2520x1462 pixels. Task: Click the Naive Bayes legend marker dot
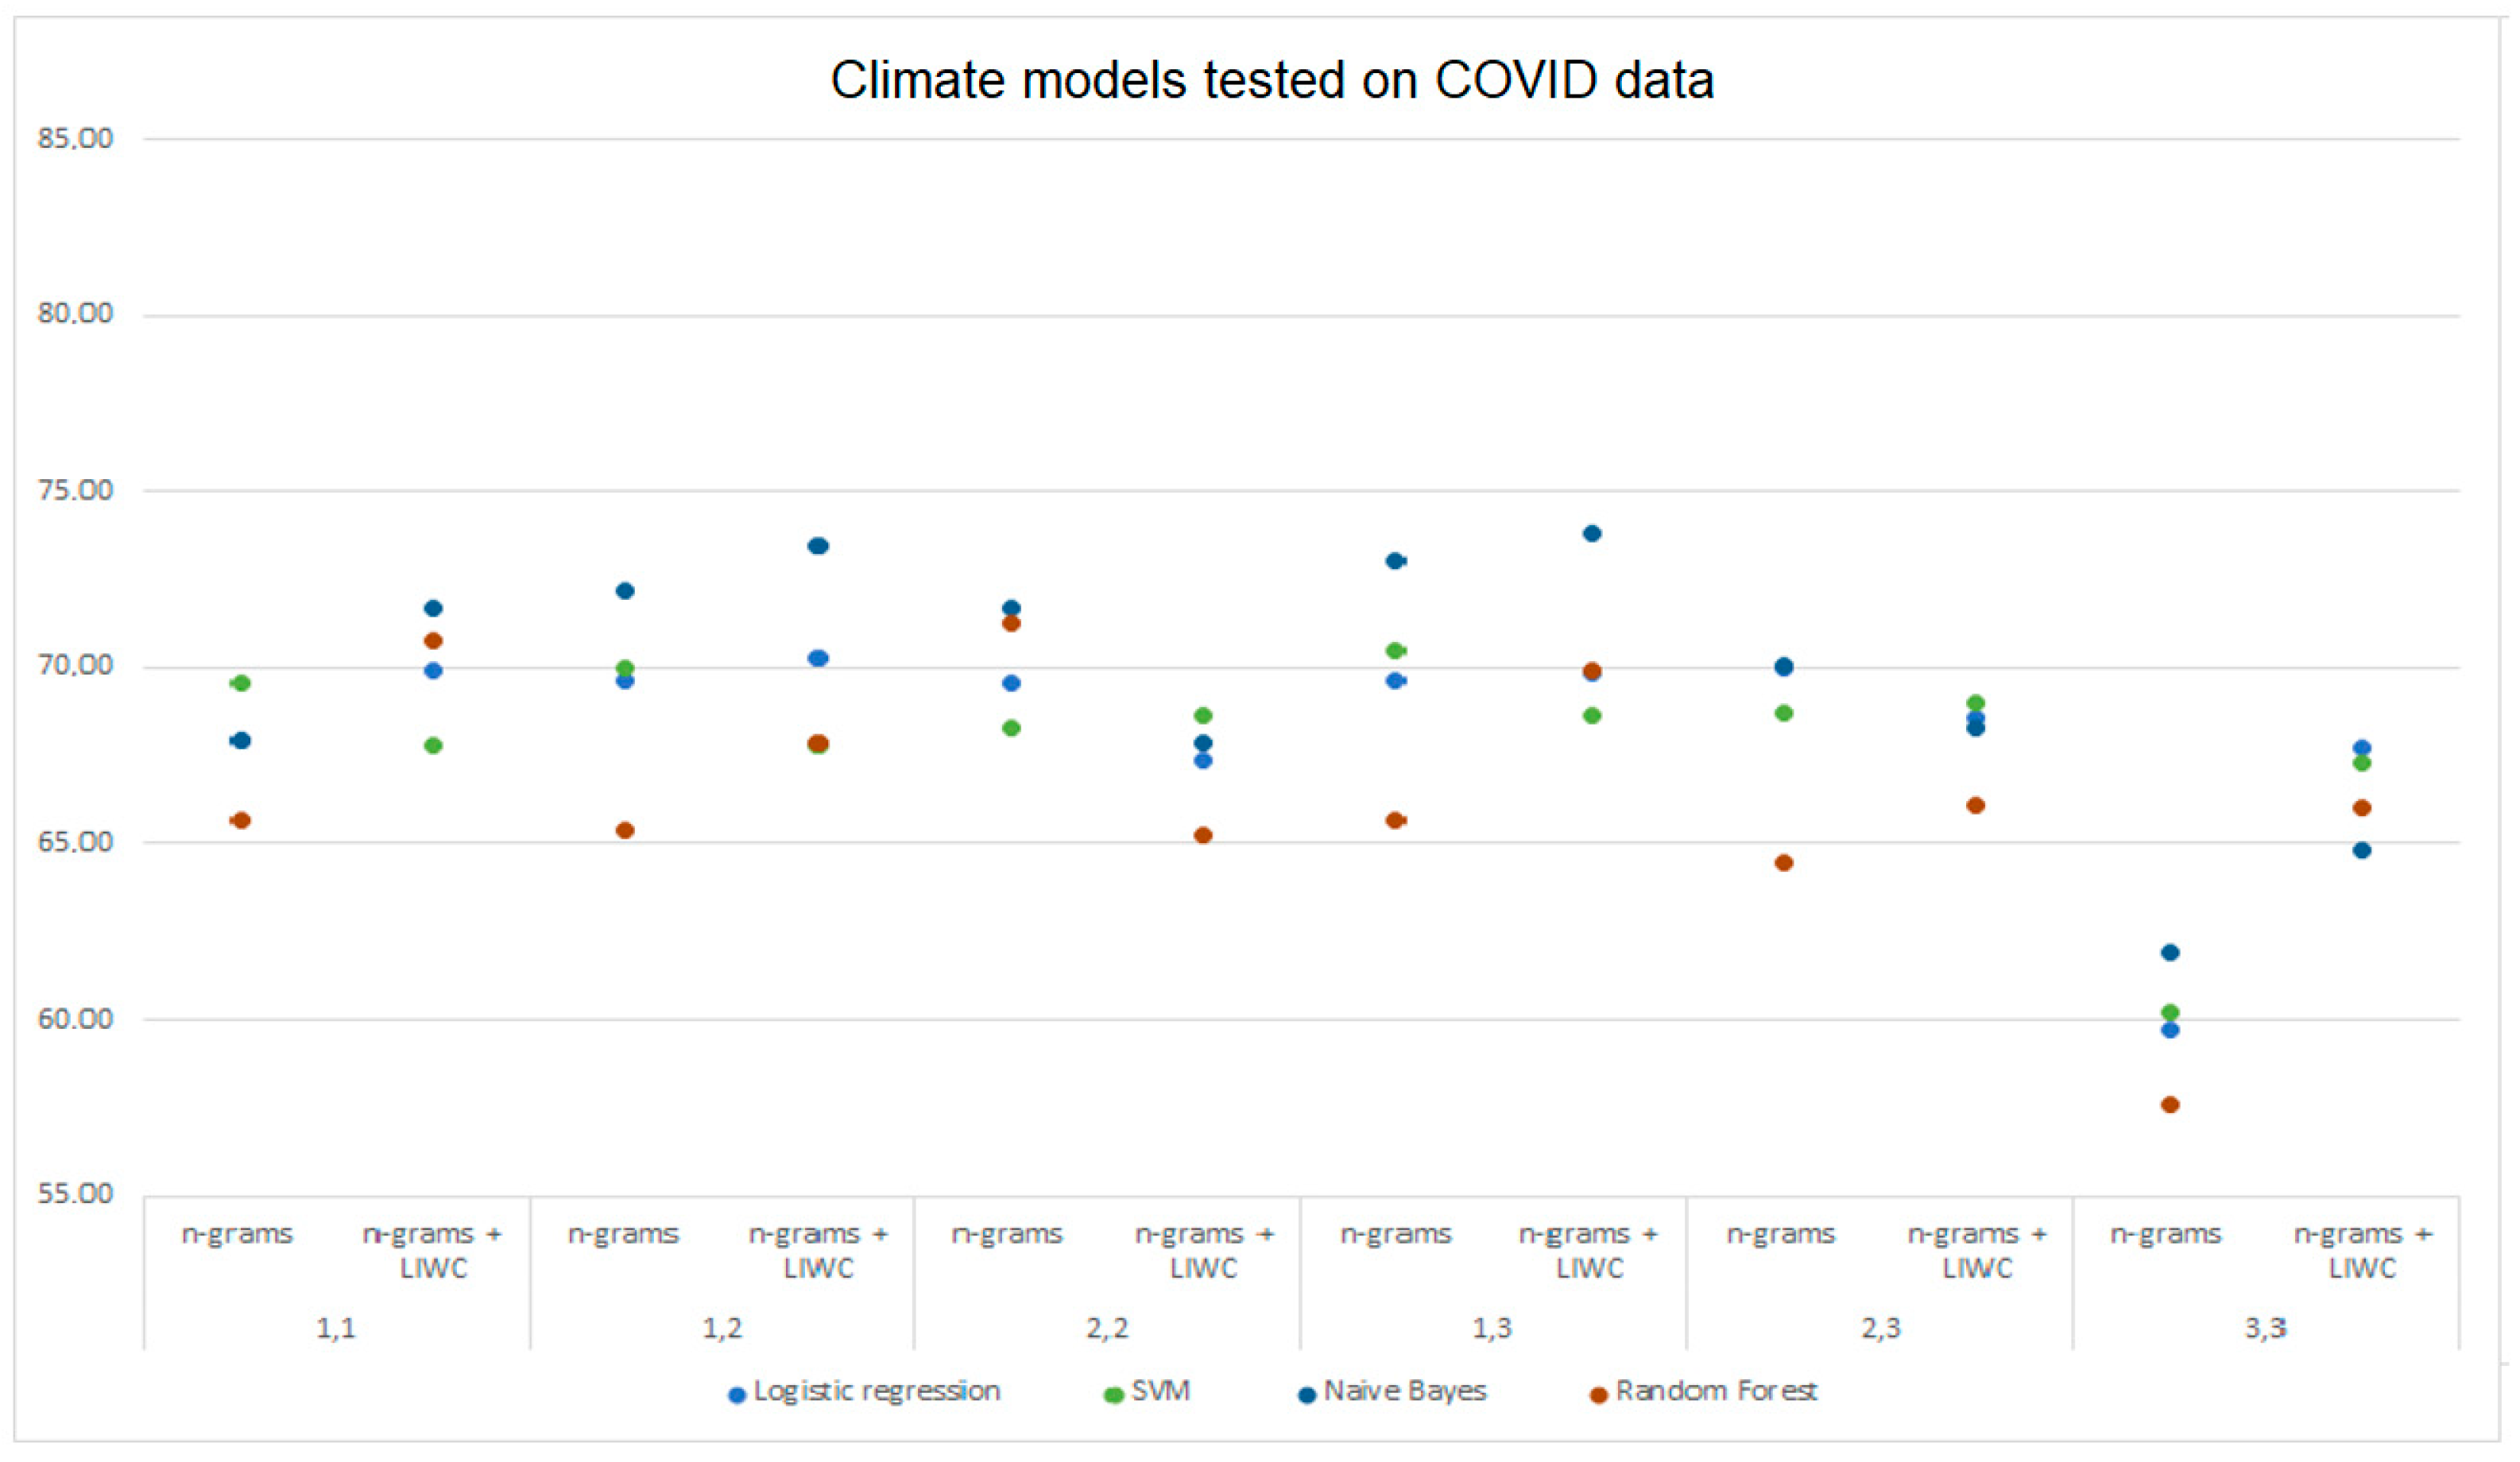point(1306,1396)
